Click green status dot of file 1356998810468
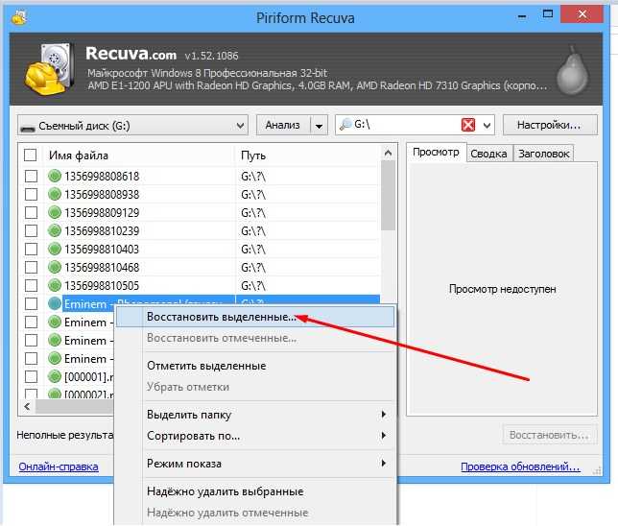 tap(55, 267)
